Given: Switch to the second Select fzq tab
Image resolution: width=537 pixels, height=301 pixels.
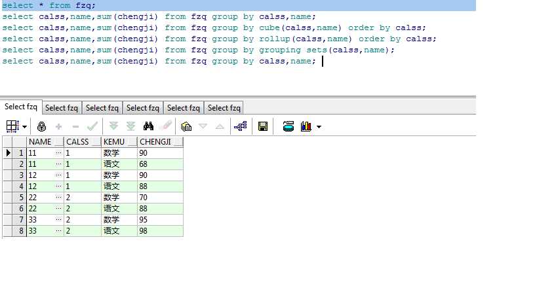Looking at the screenshot, I should (62, 108).
